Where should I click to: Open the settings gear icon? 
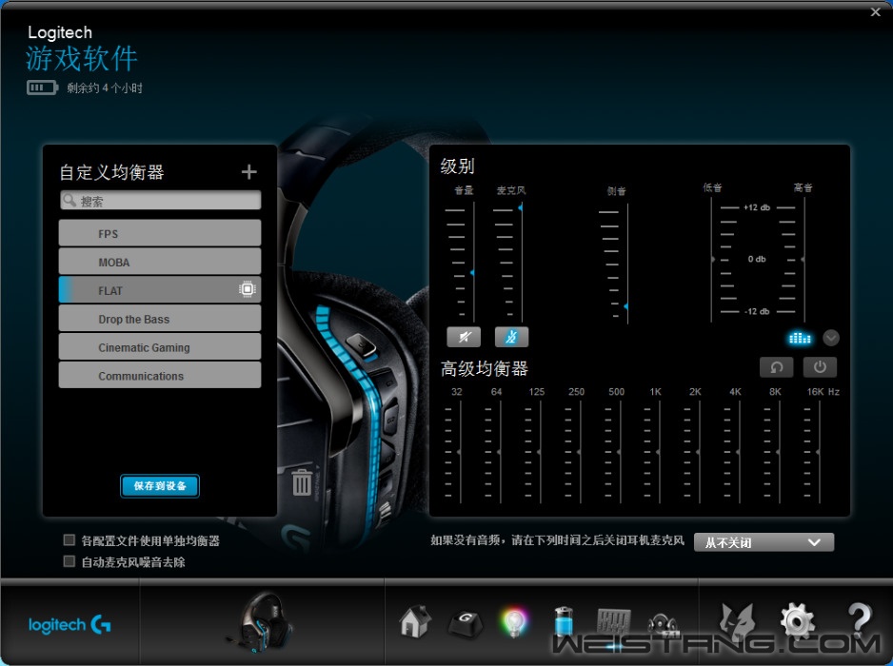(x=798, y=621)
